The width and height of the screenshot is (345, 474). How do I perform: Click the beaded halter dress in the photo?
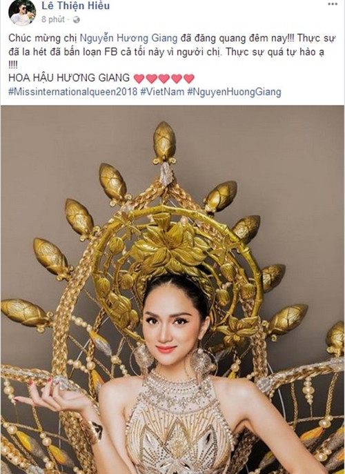(179, 423)
